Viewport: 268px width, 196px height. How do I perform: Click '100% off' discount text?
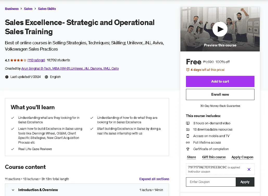pyautogui.click(x=222, y=62)
